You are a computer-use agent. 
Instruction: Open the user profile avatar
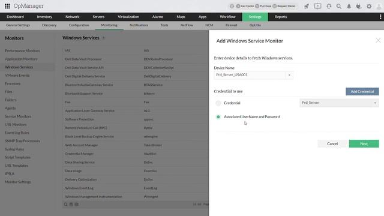[x=379, y=7]
